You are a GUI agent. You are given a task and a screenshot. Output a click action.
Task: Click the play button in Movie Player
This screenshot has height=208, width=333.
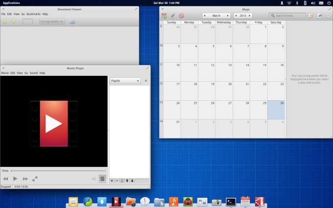(15, 179)
